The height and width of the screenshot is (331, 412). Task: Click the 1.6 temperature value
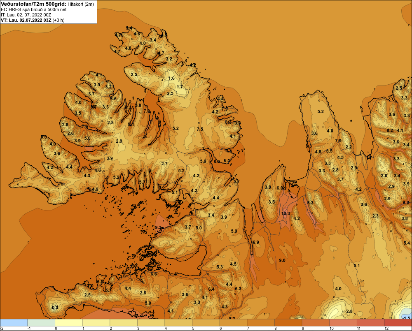[x=171, y=78]
